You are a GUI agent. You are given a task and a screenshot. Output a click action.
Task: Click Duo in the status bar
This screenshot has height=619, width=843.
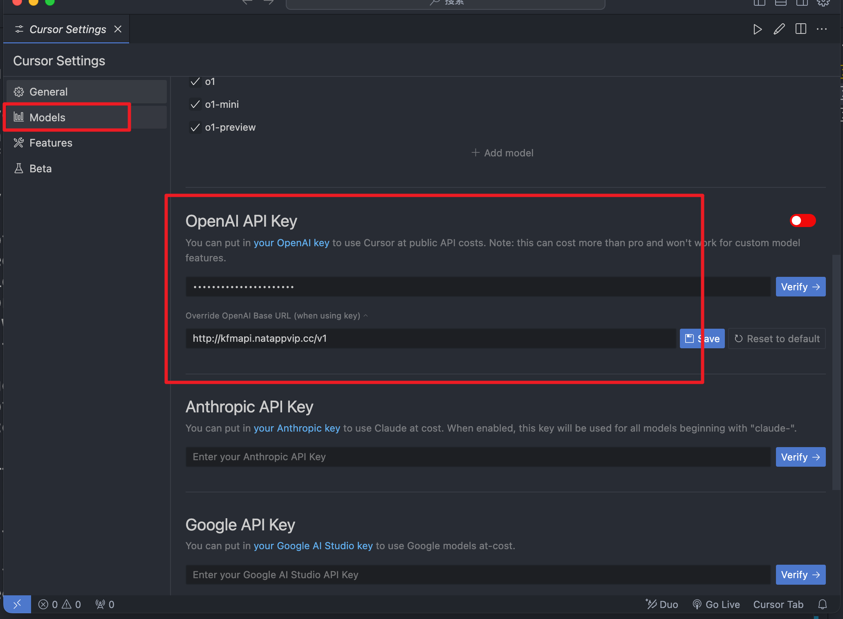(662, 605)
